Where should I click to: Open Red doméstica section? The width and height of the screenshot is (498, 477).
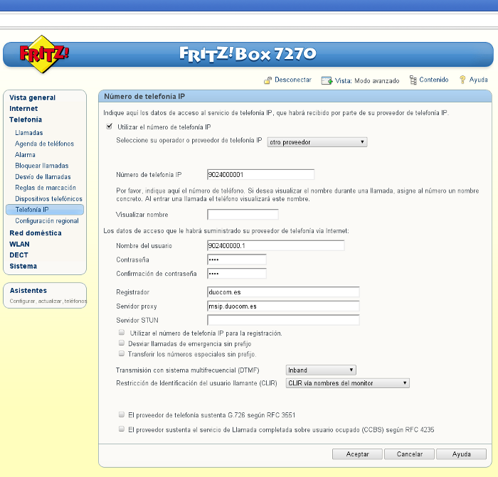(x=36, y=233)
